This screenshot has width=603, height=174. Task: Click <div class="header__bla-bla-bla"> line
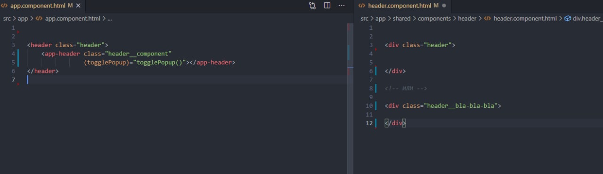click(443, 106)
